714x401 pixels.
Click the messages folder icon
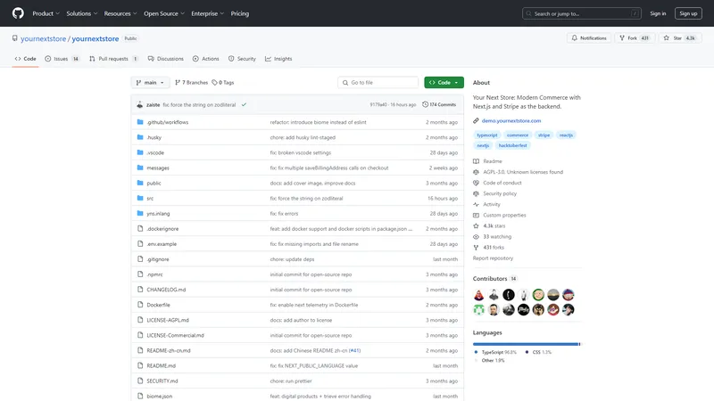coord(140,168)
